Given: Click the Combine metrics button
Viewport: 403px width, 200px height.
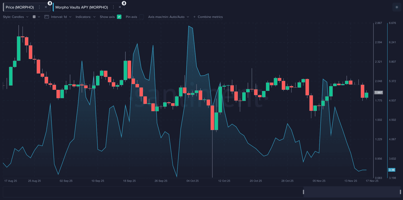Looking at the screenshot, I should click(210, 17).
